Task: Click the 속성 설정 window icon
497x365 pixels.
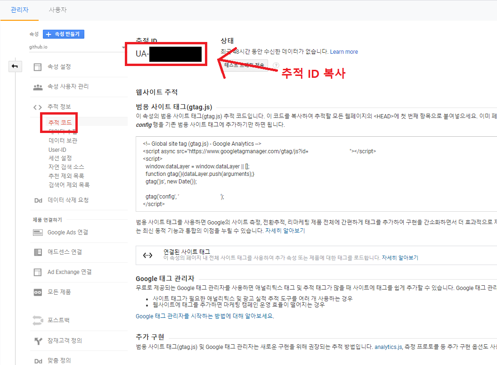Action: click(x=38, y=67)
